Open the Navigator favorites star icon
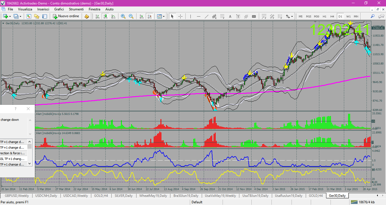 coord(37,16)
